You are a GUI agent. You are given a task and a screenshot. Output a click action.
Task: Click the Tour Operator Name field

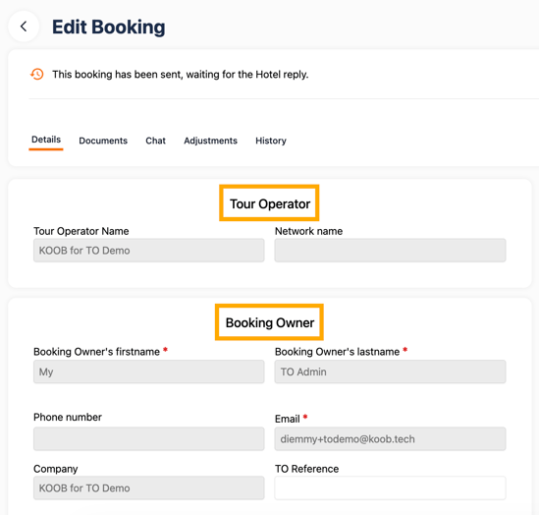click(149, 251)
